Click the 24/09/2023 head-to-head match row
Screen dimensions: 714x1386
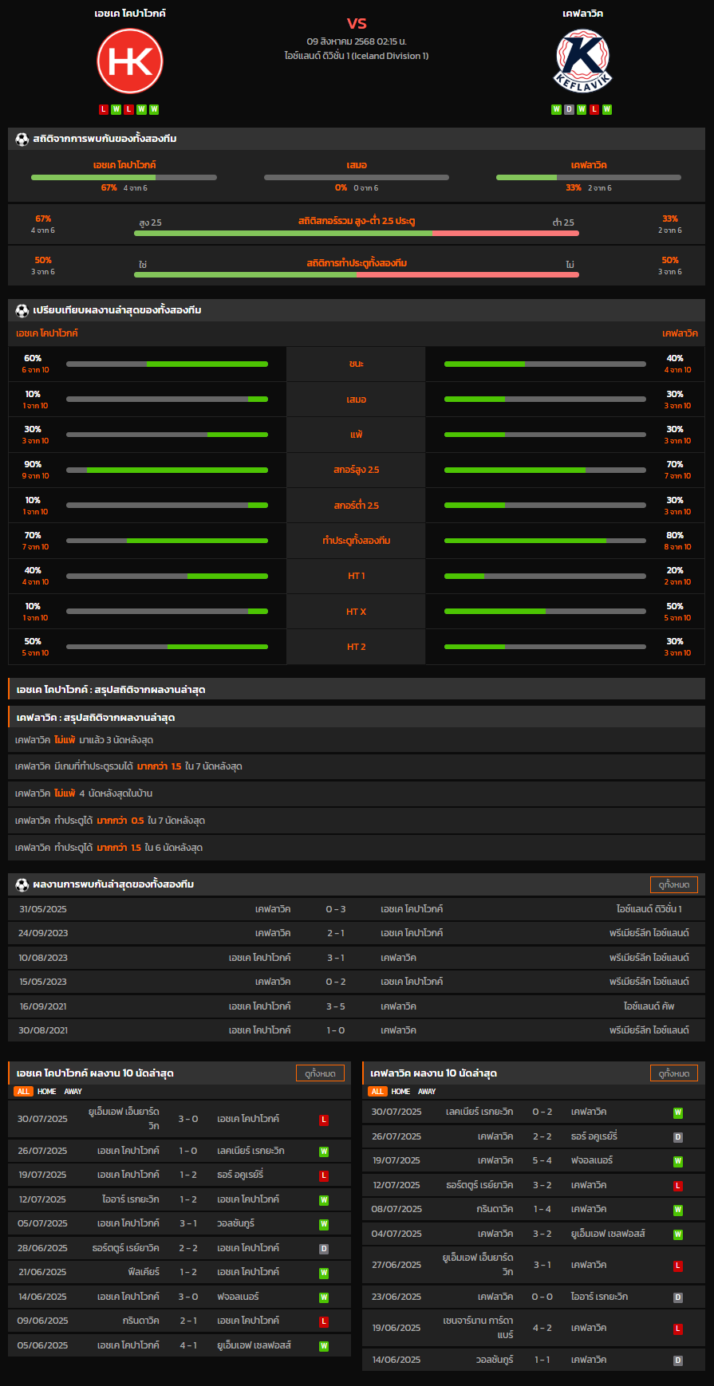[x=357, y=933]
